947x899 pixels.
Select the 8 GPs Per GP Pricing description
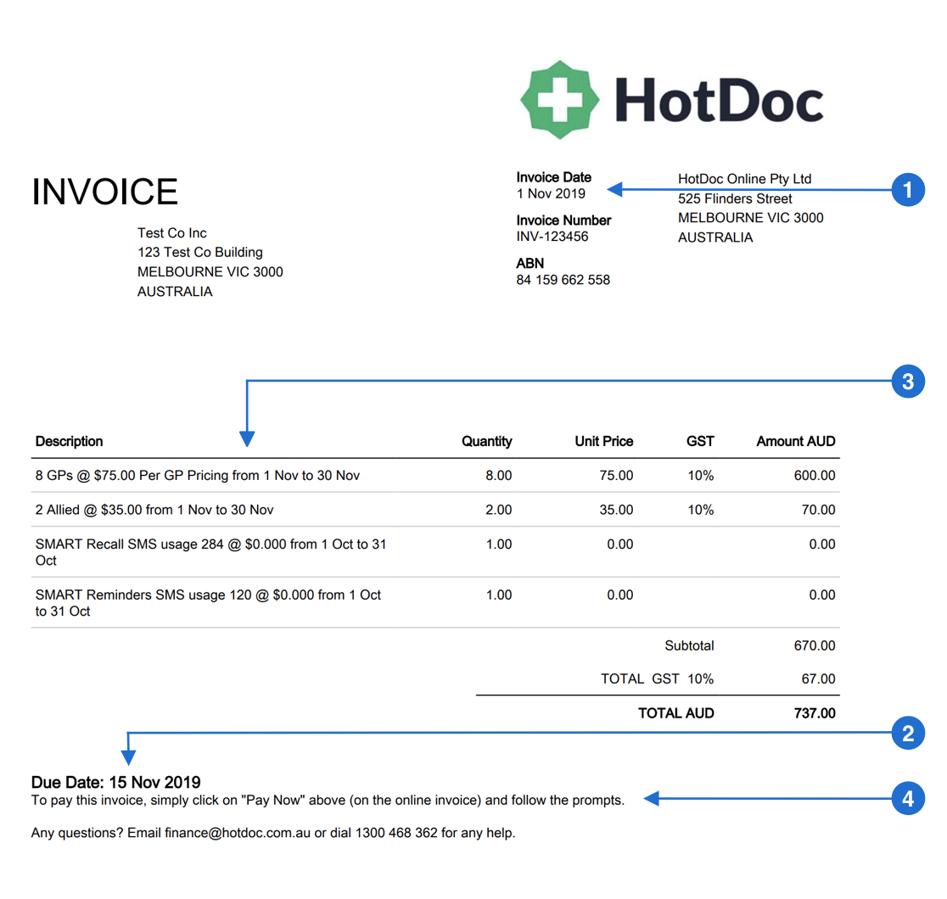(x=198, y=476)
